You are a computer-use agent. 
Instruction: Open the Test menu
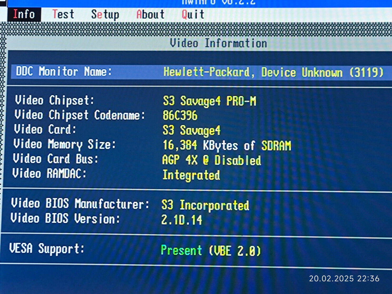pyautogui.click(x=63, y=14)
